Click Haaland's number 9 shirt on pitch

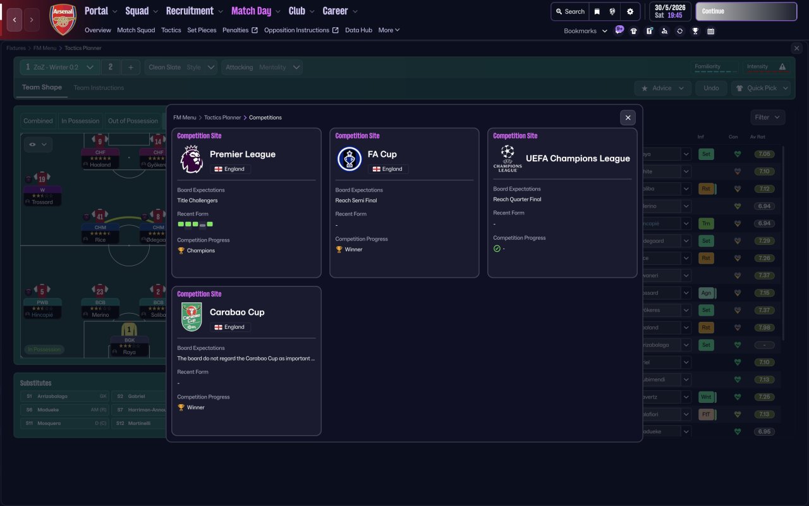[x=100, y=141]
